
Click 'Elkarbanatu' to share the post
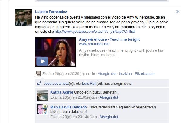coord(144,74)
